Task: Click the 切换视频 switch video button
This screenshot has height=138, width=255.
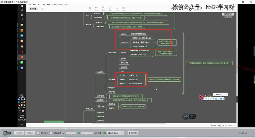Action: [133, 133]
